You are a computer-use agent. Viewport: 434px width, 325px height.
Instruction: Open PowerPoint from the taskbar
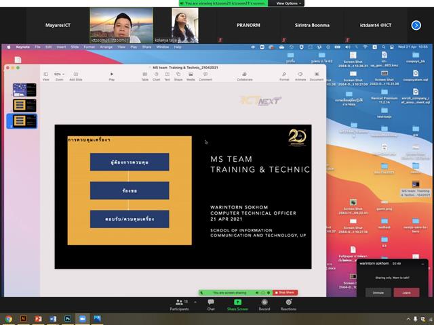click(x=38, y=319)
